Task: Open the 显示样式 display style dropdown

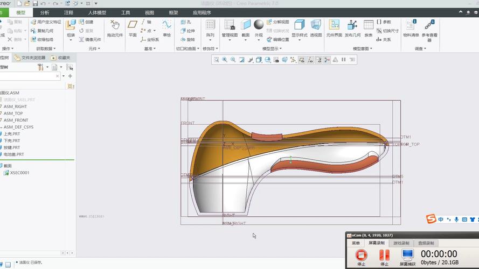Action: point(300,39)
